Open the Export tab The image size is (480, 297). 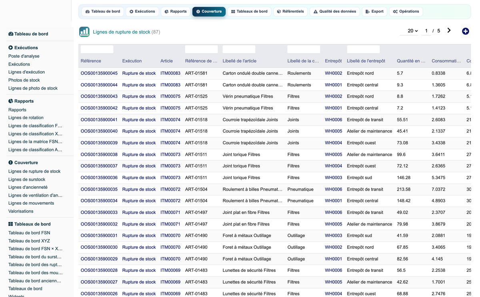click(374, 12)
